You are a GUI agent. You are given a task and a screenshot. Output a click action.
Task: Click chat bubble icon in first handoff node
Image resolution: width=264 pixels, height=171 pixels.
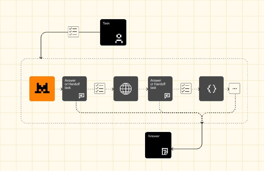pos(82,96)
